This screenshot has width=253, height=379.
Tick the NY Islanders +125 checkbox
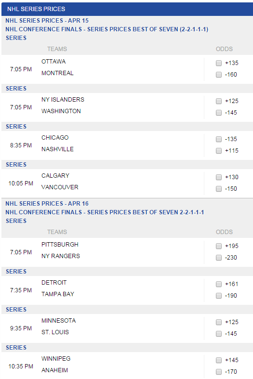pos(219,101)
